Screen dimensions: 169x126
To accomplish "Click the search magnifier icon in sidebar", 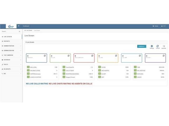I will pyautogui.click(x=19, y=31).
